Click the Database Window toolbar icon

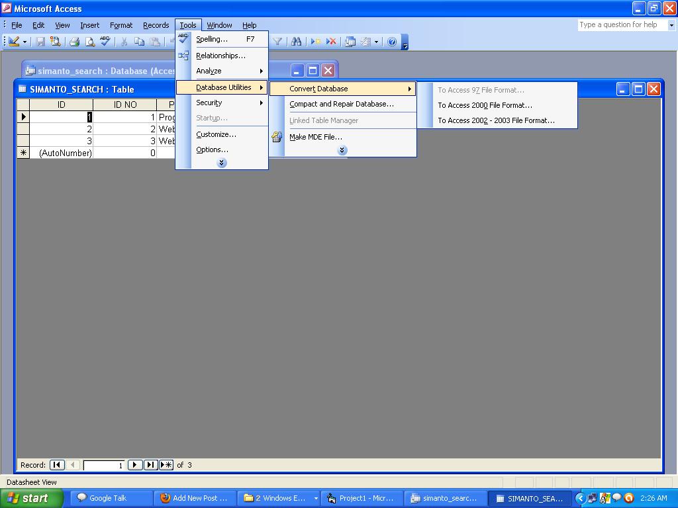pos(350,42)
